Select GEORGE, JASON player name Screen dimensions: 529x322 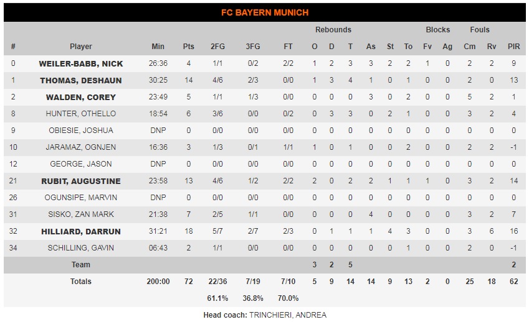point(80,164)
